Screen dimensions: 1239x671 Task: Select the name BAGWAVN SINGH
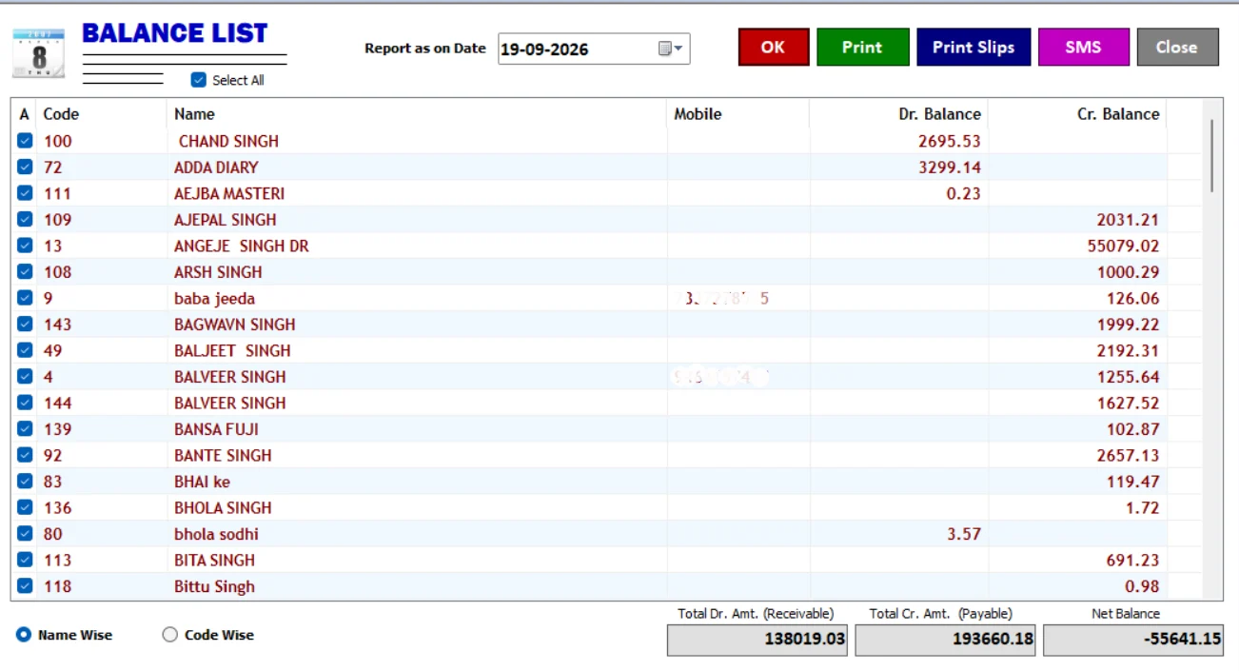coord(235,324)
